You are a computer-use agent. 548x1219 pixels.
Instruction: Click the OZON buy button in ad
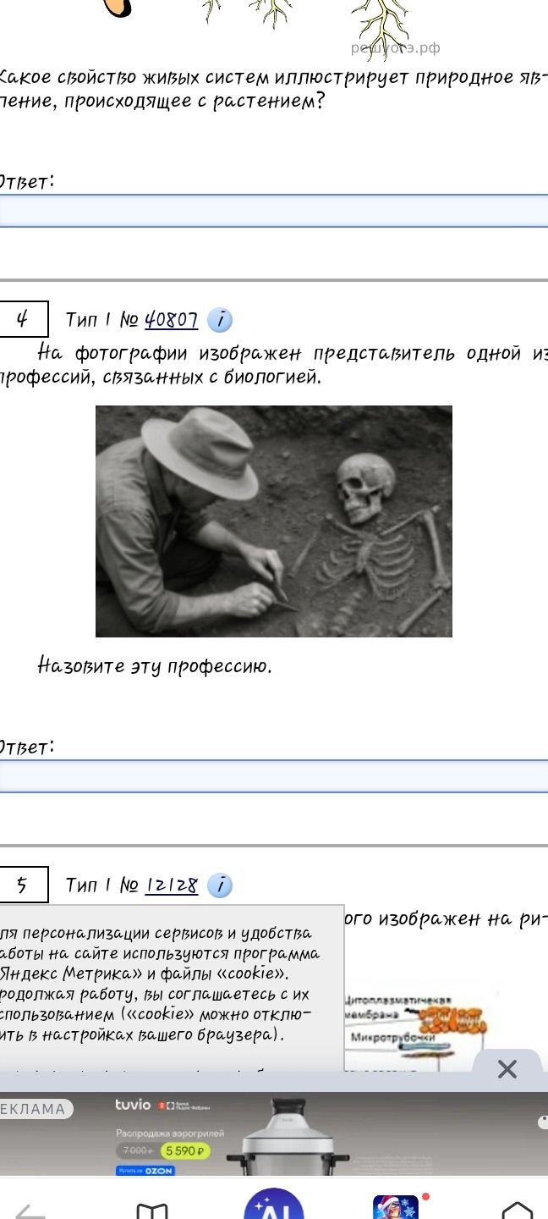(x=145, y=1171)
